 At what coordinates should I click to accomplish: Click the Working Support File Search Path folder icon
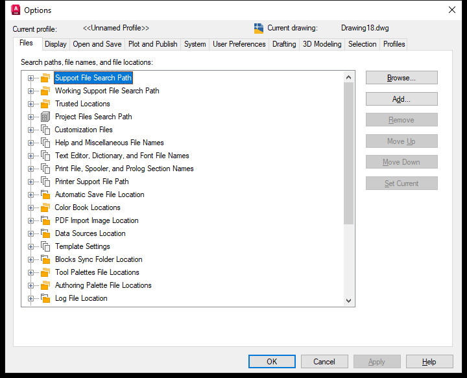coord(45,91)
